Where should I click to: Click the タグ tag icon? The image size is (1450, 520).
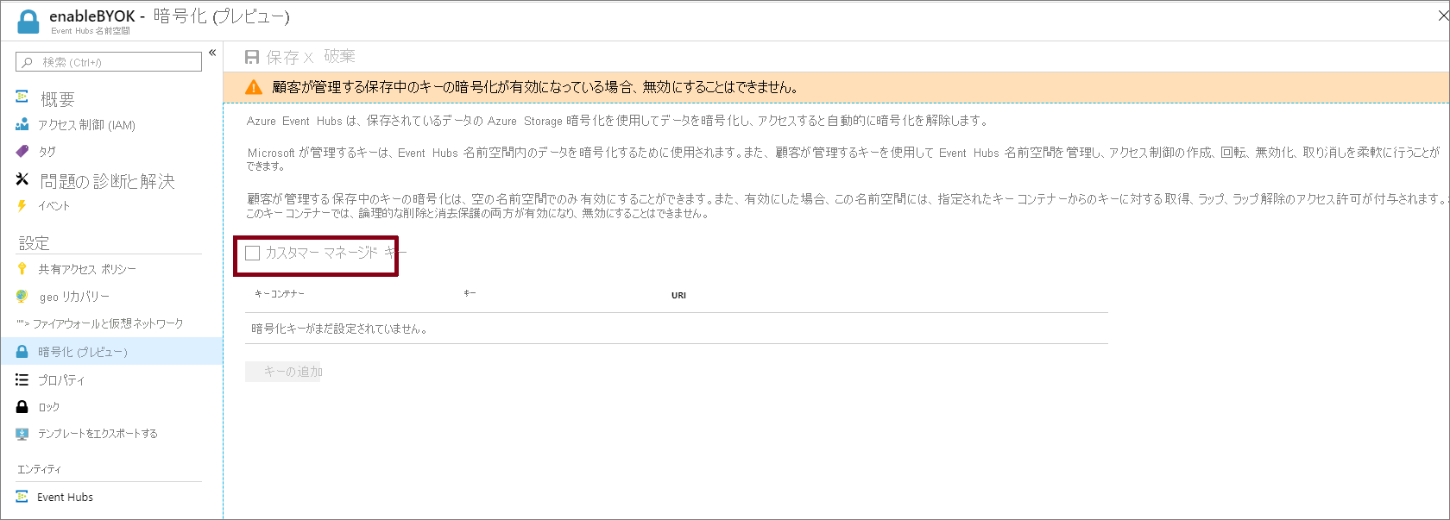pos(22,151)
